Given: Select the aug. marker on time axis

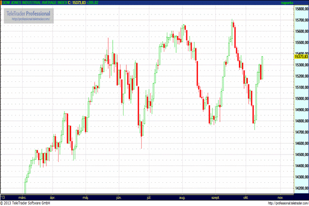Looking at the screenshot, I should tap(183, 197).
